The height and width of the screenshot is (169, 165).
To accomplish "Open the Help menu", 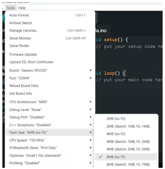I will [22, 8].
